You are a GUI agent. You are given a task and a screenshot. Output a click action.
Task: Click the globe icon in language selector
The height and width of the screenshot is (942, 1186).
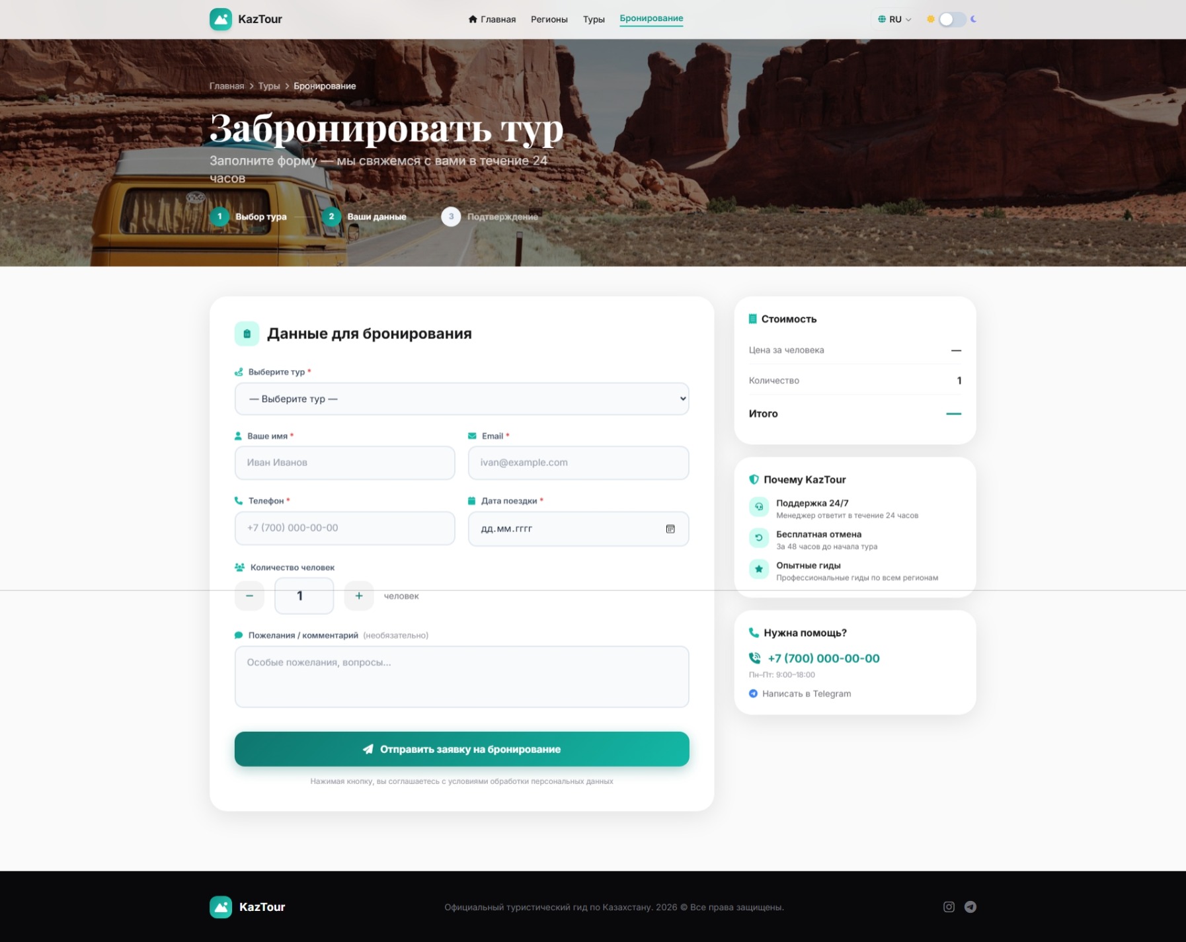882,19
